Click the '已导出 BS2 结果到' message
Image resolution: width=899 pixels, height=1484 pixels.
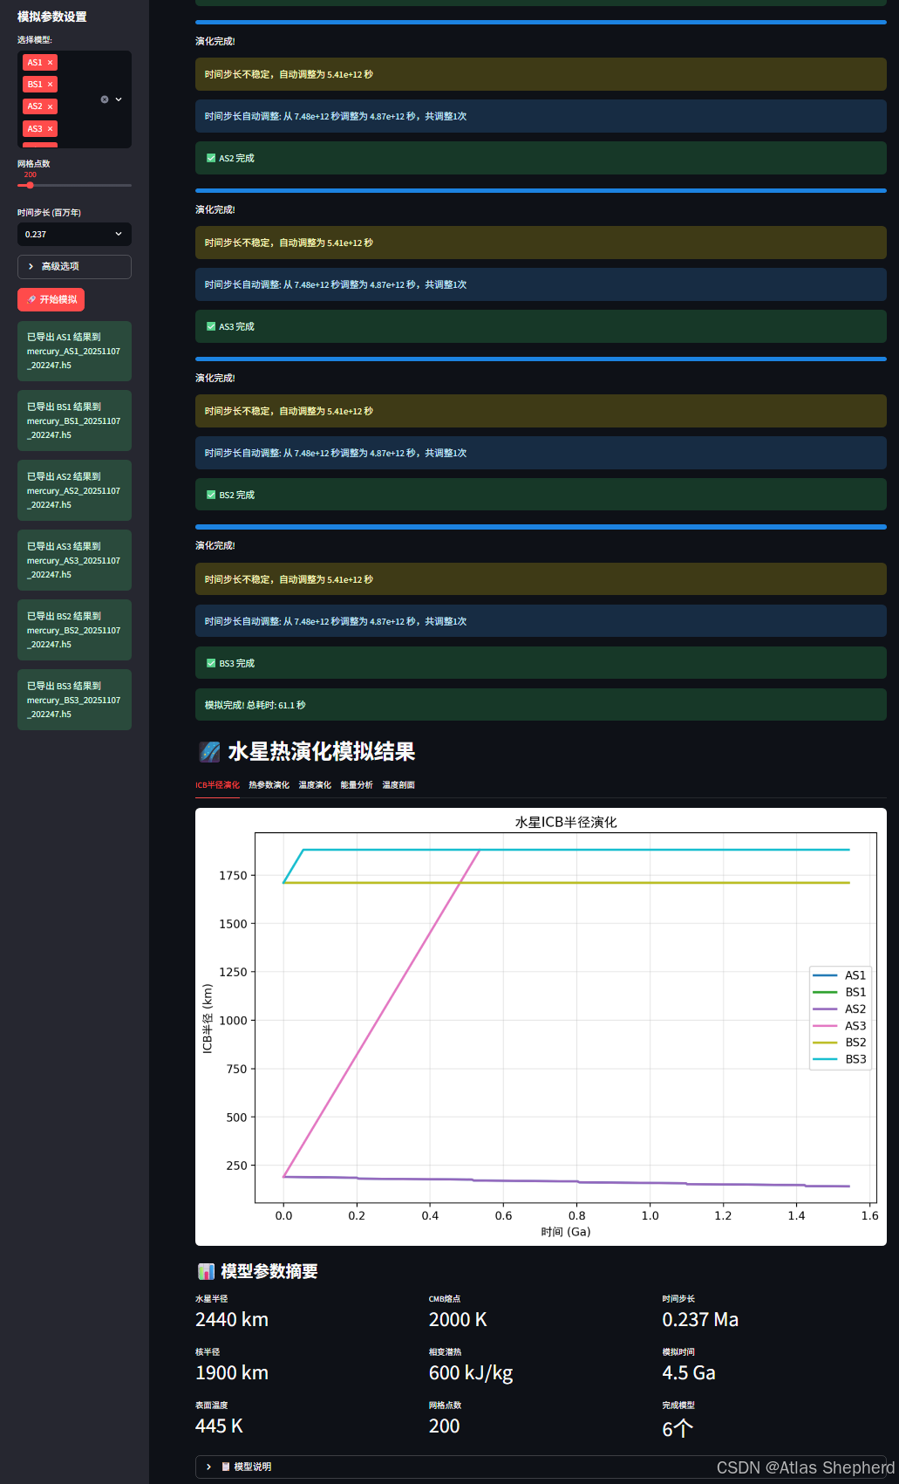(x=74, y=630)
